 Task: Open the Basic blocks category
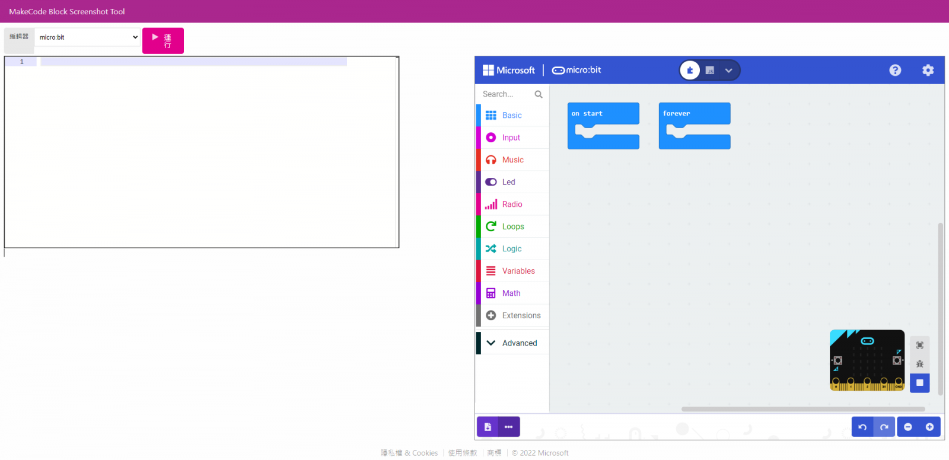(512, 116)
